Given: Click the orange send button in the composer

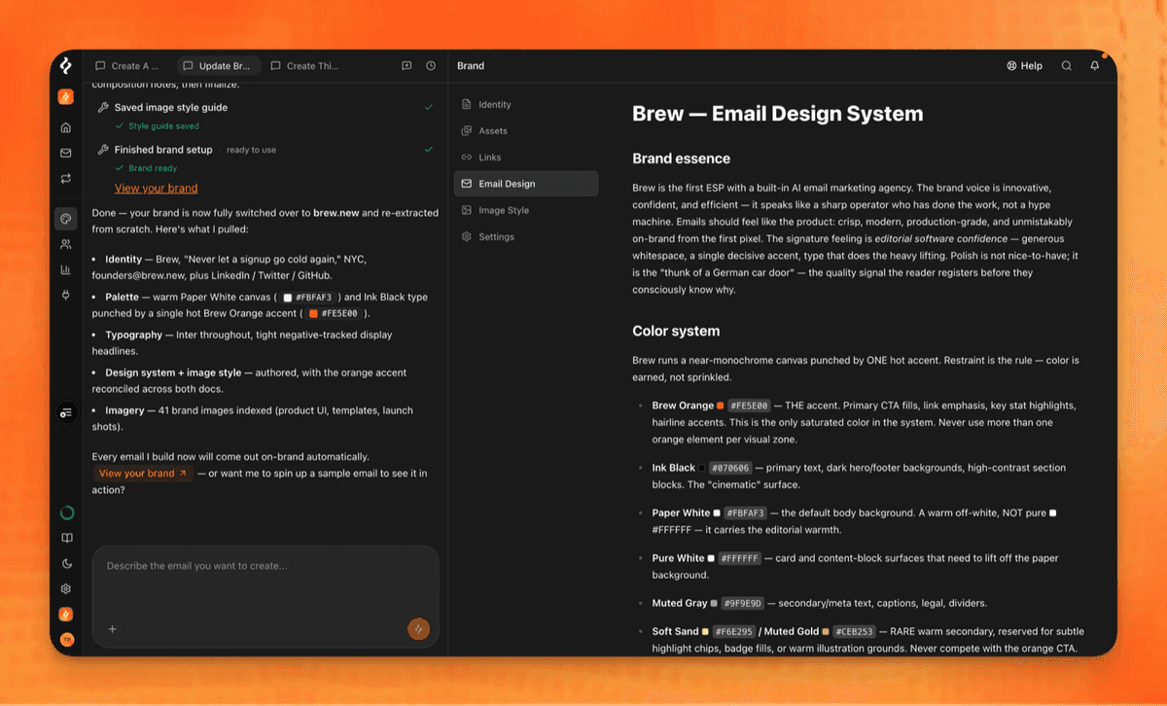Looking at the screenshot, I should tap(418, 629).
